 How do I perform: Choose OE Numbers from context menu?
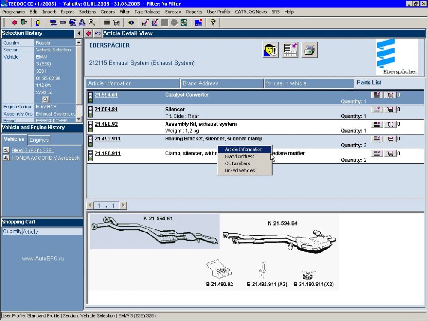(x=237, y=163)
